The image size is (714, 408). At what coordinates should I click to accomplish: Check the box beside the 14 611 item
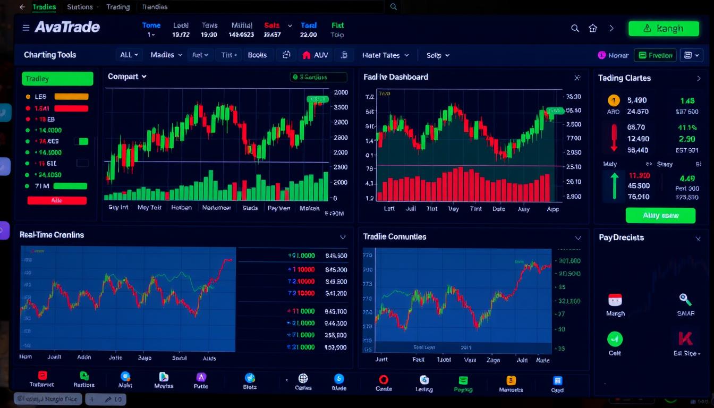[82, 163]
